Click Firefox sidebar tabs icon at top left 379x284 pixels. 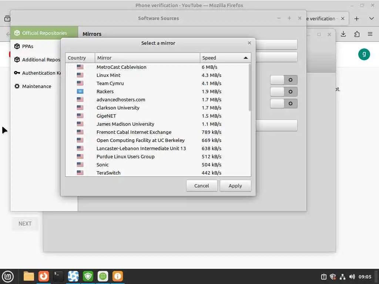pos(7,18)
